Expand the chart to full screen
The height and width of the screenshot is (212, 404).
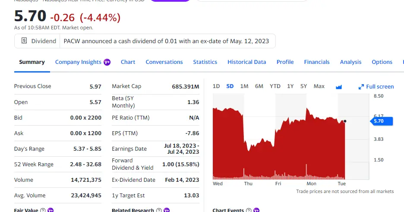coord(376,87)
